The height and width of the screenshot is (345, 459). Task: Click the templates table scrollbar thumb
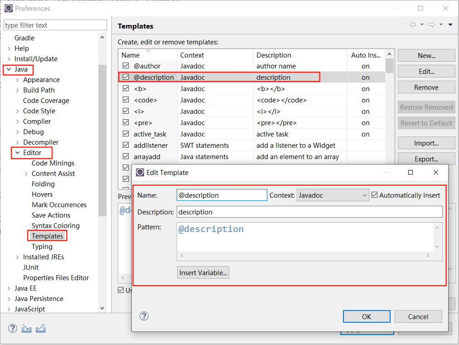tap(389, 66)
